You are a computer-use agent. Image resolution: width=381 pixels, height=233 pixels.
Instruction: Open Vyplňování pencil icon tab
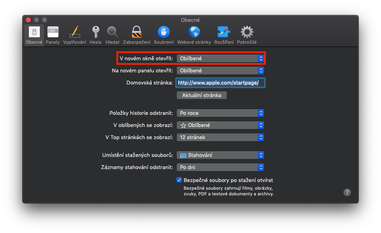[x=74, y=35]
